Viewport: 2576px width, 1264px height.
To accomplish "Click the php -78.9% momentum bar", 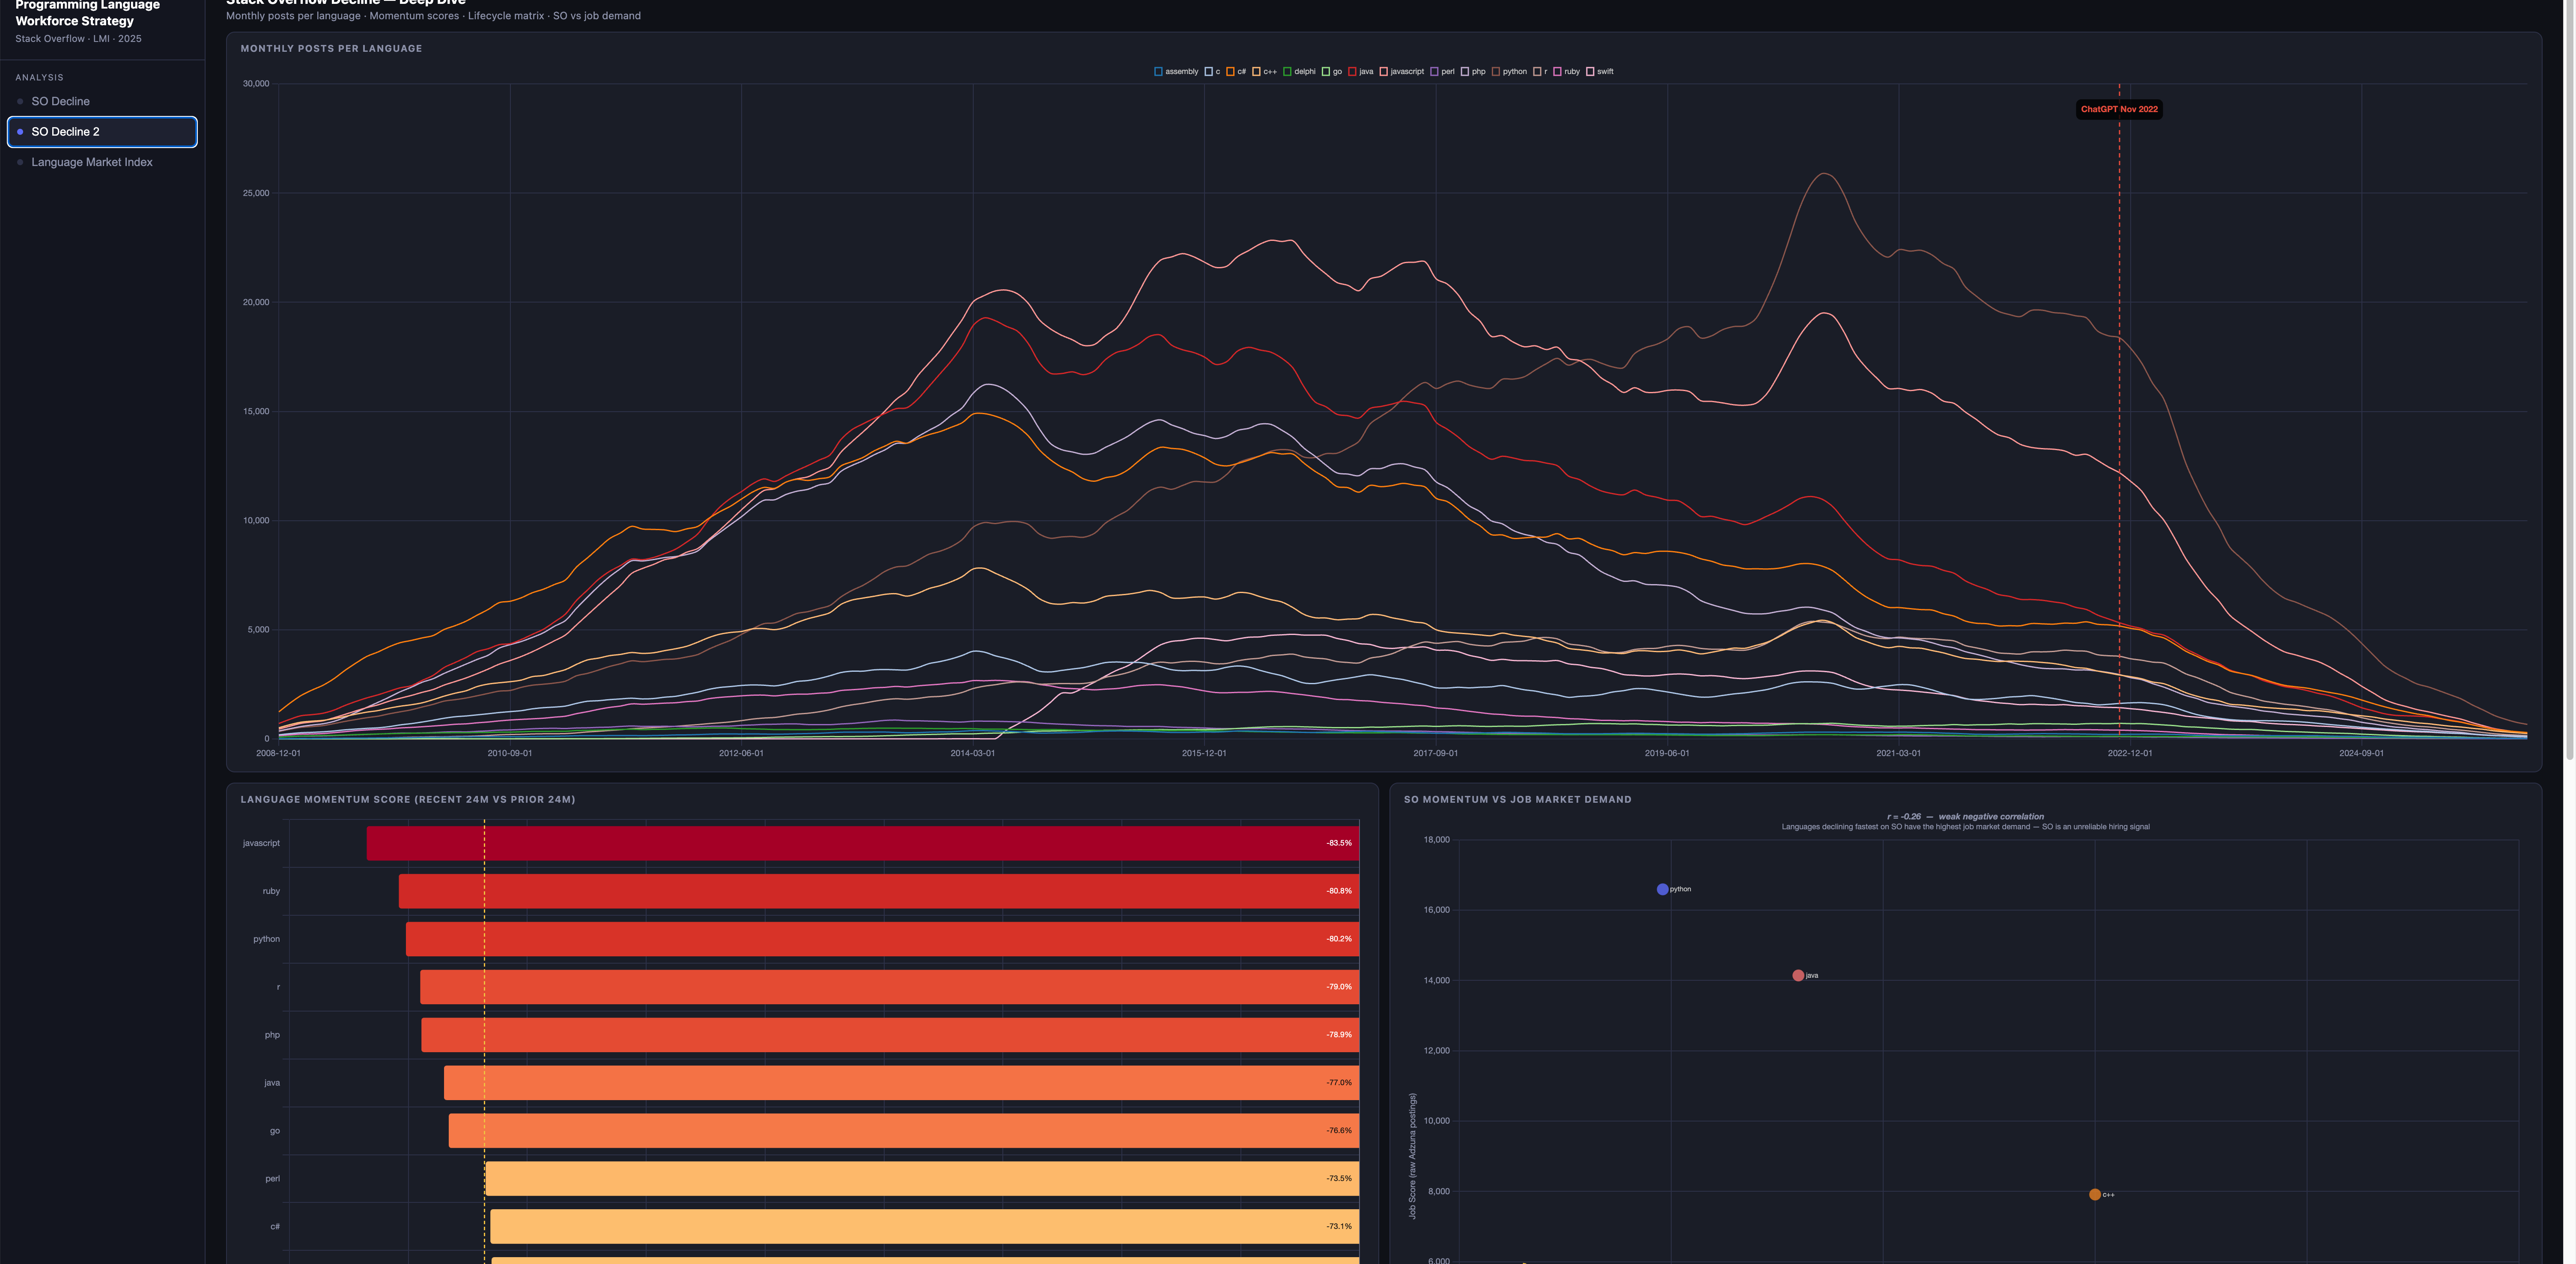I will 890,1035.
